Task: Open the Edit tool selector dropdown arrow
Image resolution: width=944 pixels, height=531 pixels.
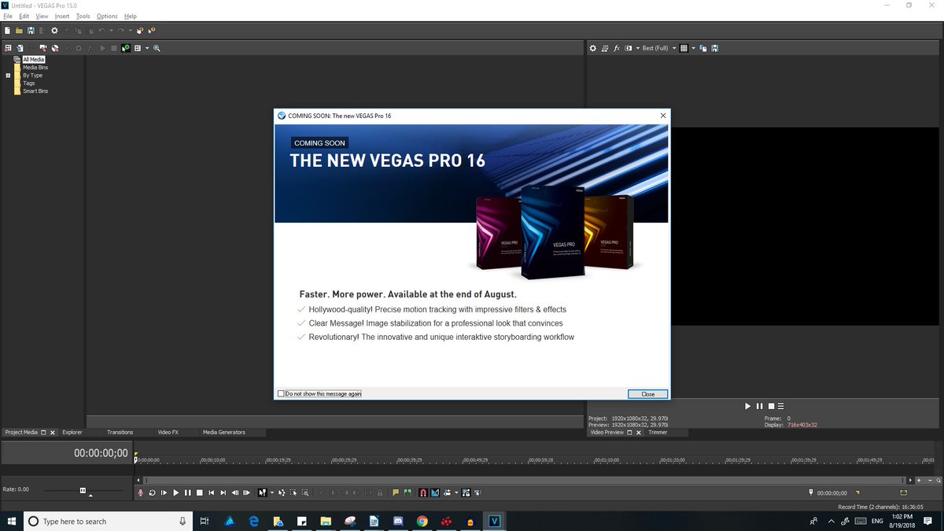Action: (x=272, y=492)
